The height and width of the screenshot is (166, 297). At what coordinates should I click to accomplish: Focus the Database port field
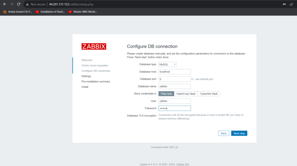174,79
